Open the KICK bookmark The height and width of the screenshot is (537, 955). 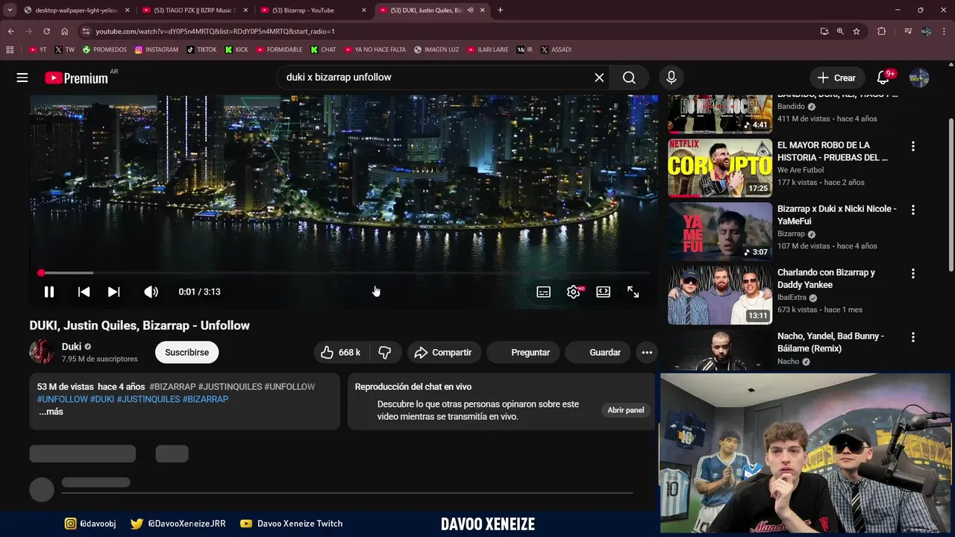tap(237, 50)
